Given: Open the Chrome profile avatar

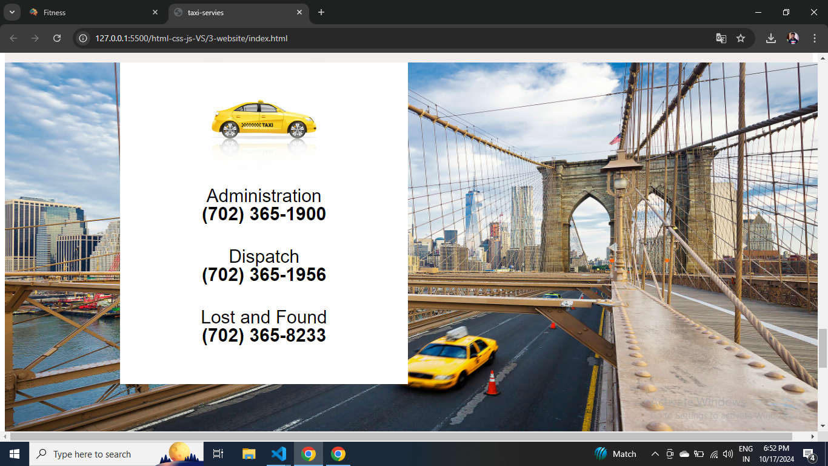Looking at the screenshot, I should click(793, 38).
